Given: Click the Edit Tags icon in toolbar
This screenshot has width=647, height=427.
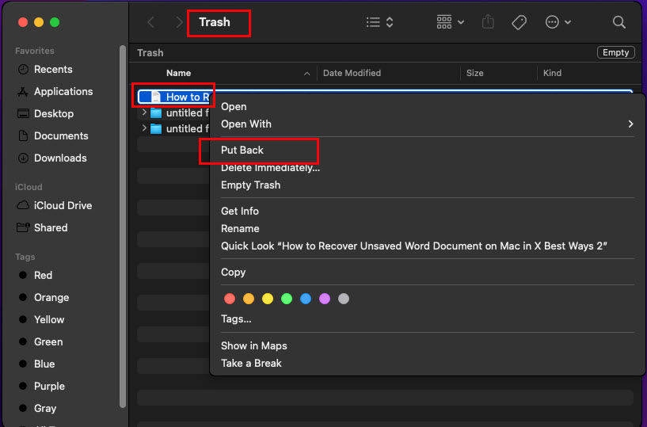Looking at the screenshot, I should tap(520, 22).
